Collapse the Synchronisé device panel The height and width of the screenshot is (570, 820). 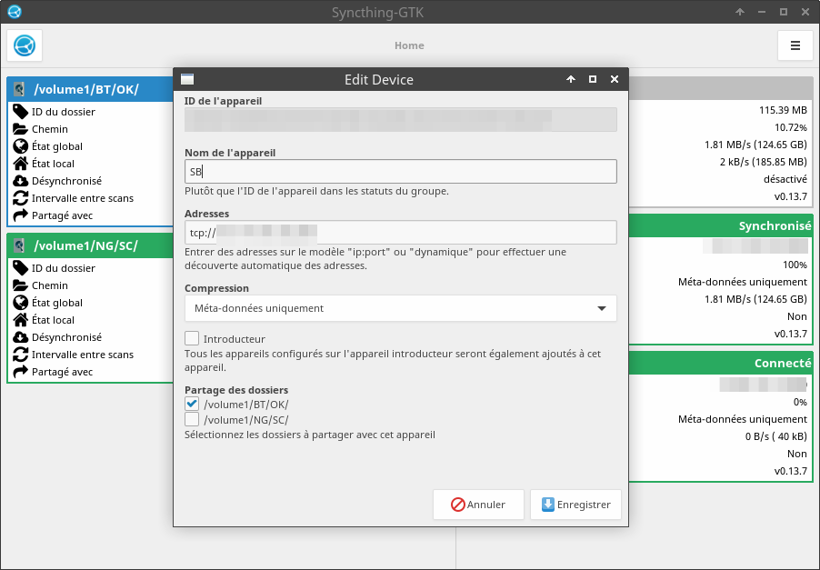point(721,225)
